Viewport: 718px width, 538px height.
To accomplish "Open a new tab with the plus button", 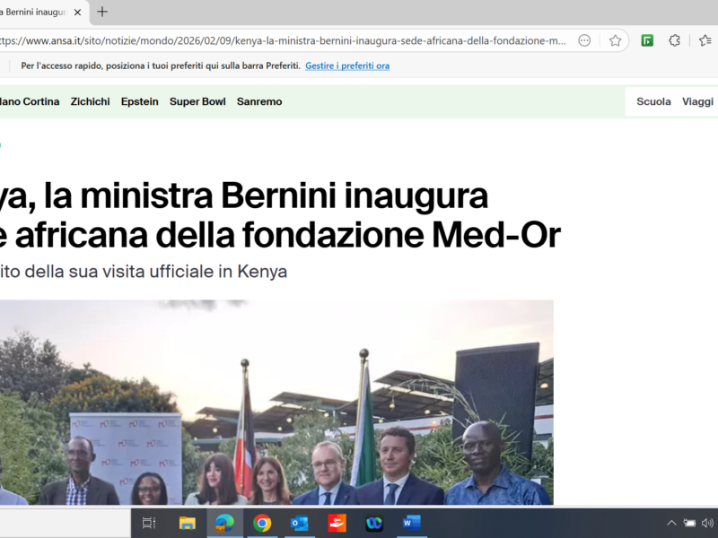I will click(101, 13).
